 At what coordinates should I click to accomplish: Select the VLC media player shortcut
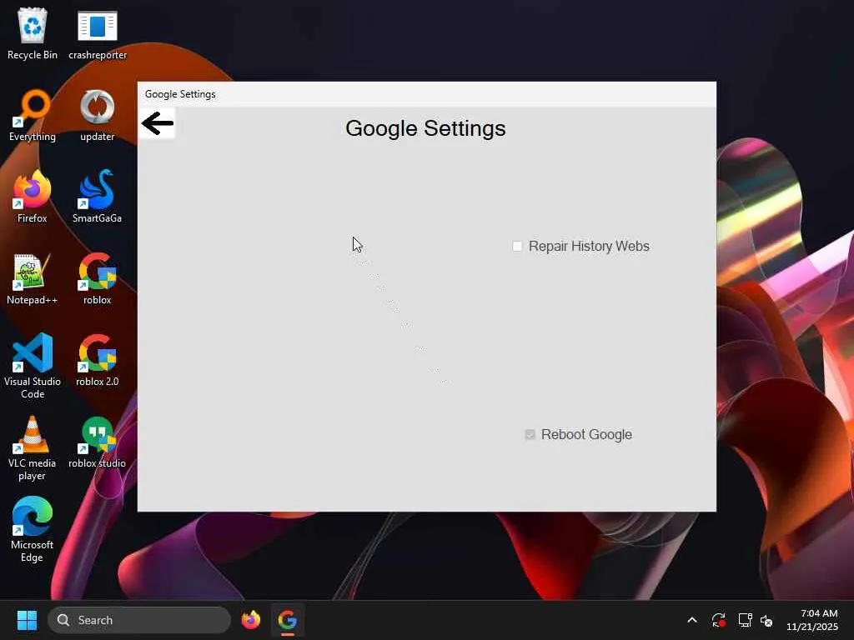pos(33,447)
